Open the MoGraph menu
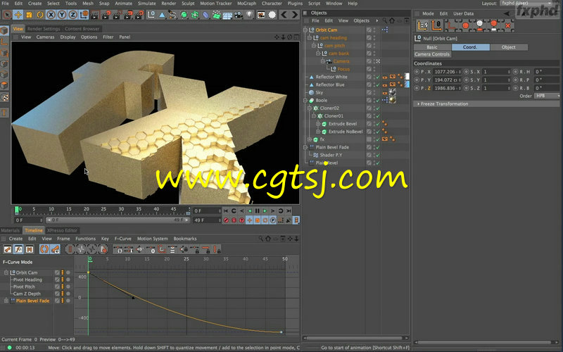This screenshot has height=352, width=563. tap(246, 4)
